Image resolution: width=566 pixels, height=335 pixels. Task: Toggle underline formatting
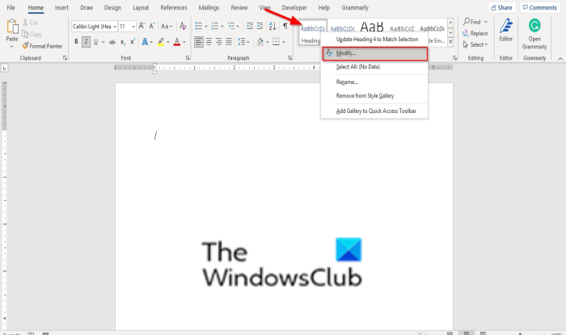[95, 42]
